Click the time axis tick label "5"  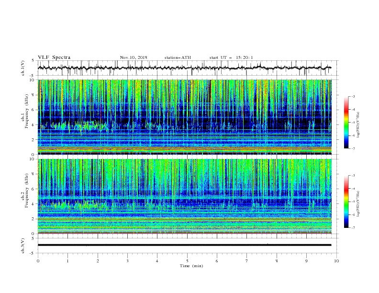pos(187,261)
